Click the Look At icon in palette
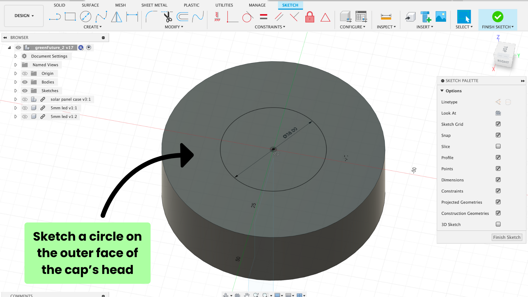Viewport: 528px width, 297px height. click(499, 113)
